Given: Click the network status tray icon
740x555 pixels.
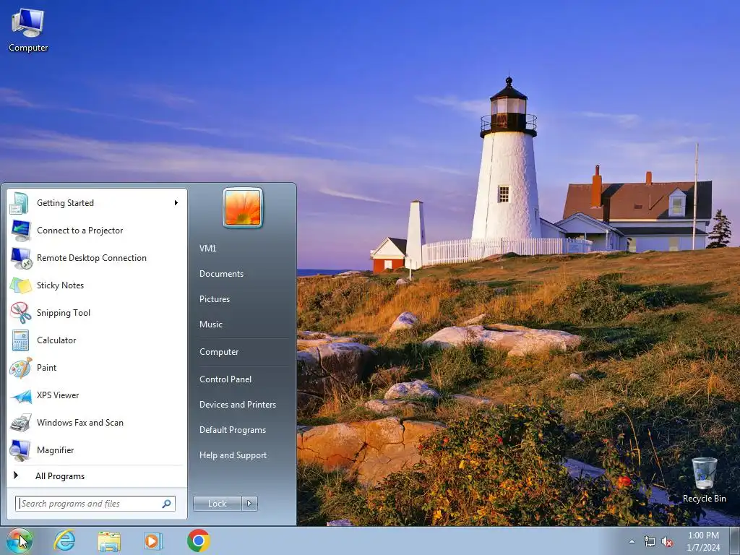Looking at the screenshot, I should [x=650, y=541].
